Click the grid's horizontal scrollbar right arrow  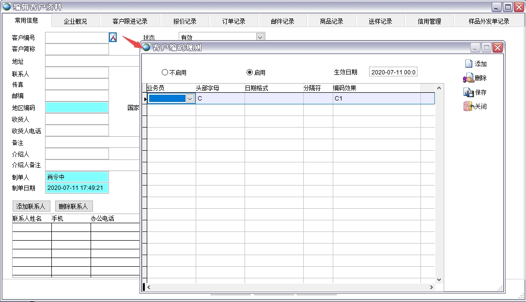[x=431, y=287]
